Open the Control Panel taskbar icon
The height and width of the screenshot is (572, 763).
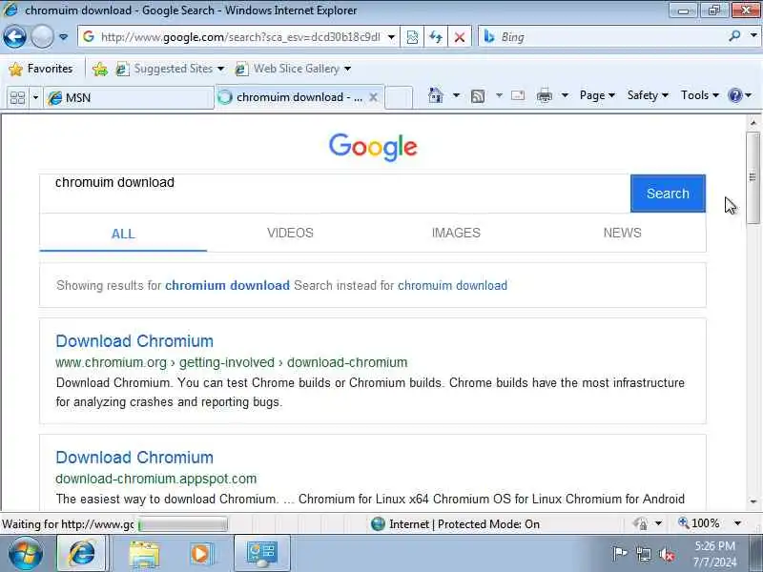coord(262,554)
